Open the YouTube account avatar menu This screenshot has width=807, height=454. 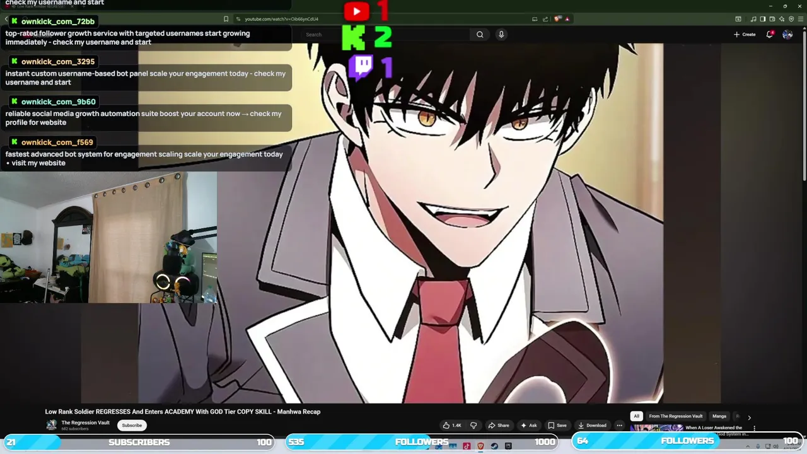(x=787, y=35)
